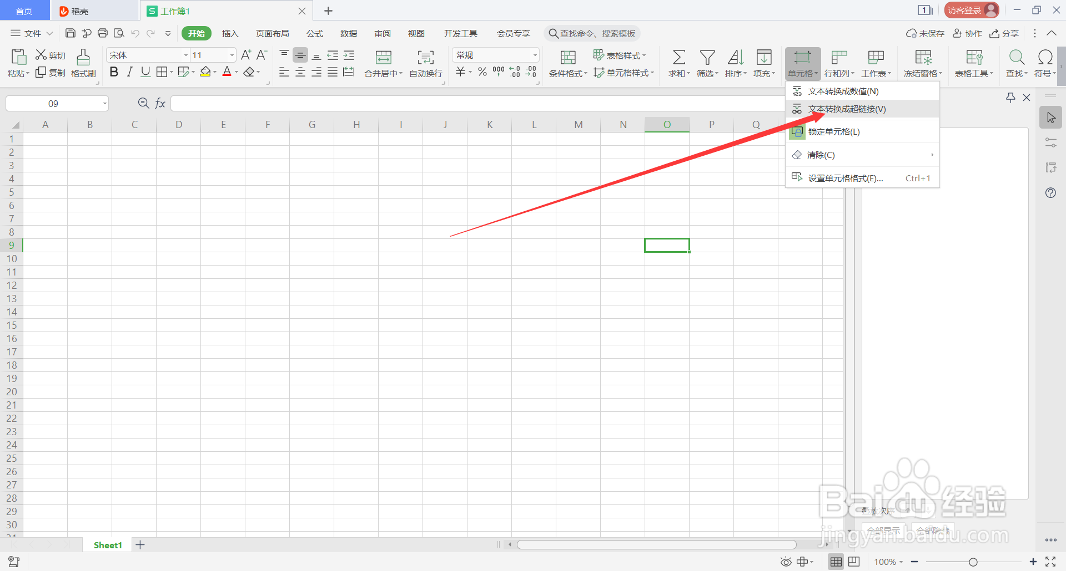Toggle bold formatting
Image resolution: width=1066 pixels, height=571 pixels.
click(x=114, y=72)
